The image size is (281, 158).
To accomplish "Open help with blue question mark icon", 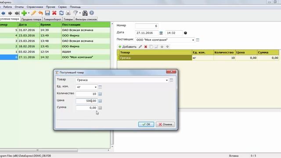I will [x=92, y=13].
